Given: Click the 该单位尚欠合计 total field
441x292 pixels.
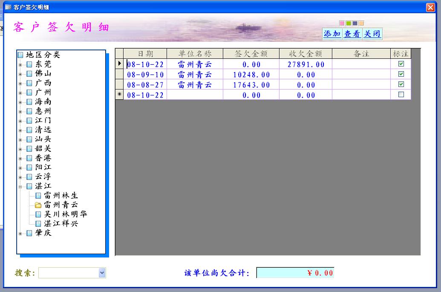Looking at the screenshot, I should (295, 272).
